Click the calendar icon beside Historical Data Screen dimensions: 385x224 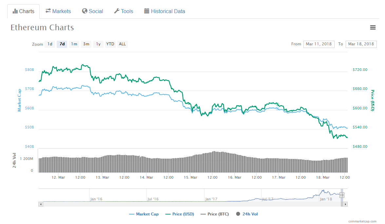coord(146,11)
